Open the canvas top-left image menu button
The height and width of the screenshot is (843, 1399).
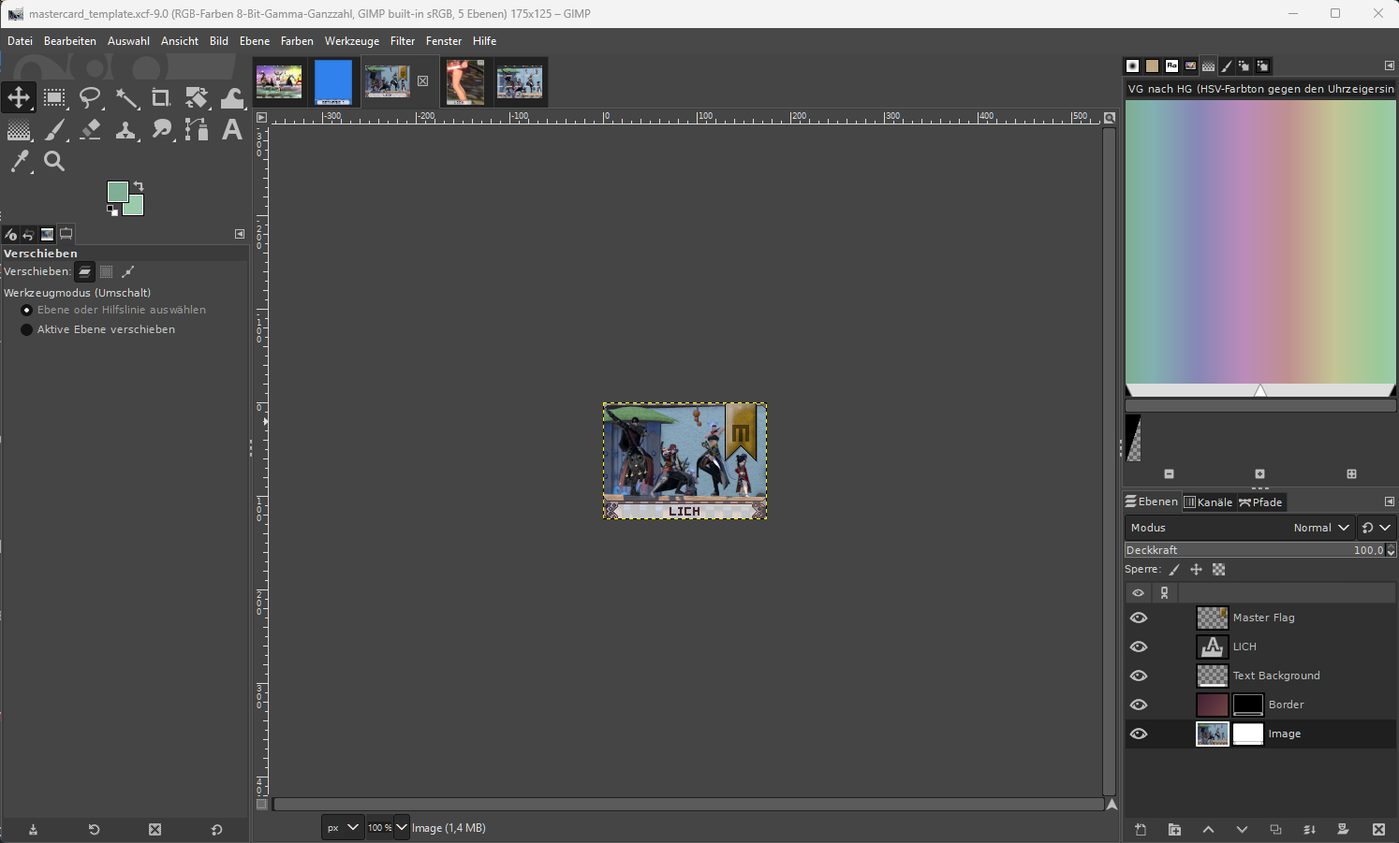(262, 117)
